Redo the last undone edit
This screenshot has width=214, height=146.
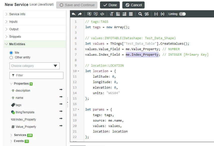[80, 14]
